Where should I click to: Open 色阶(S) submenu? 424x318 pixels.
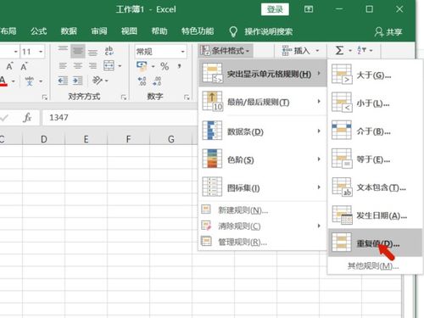click(263, 159)
